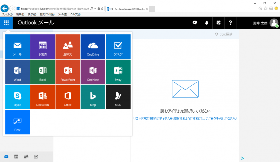Open the ヘルプ(H) menu

75,14
